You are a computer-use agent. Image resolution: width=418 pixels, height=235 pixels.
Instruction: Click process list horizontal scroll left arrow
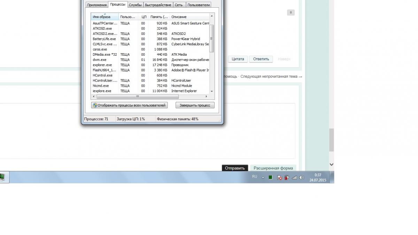[93, 96]
